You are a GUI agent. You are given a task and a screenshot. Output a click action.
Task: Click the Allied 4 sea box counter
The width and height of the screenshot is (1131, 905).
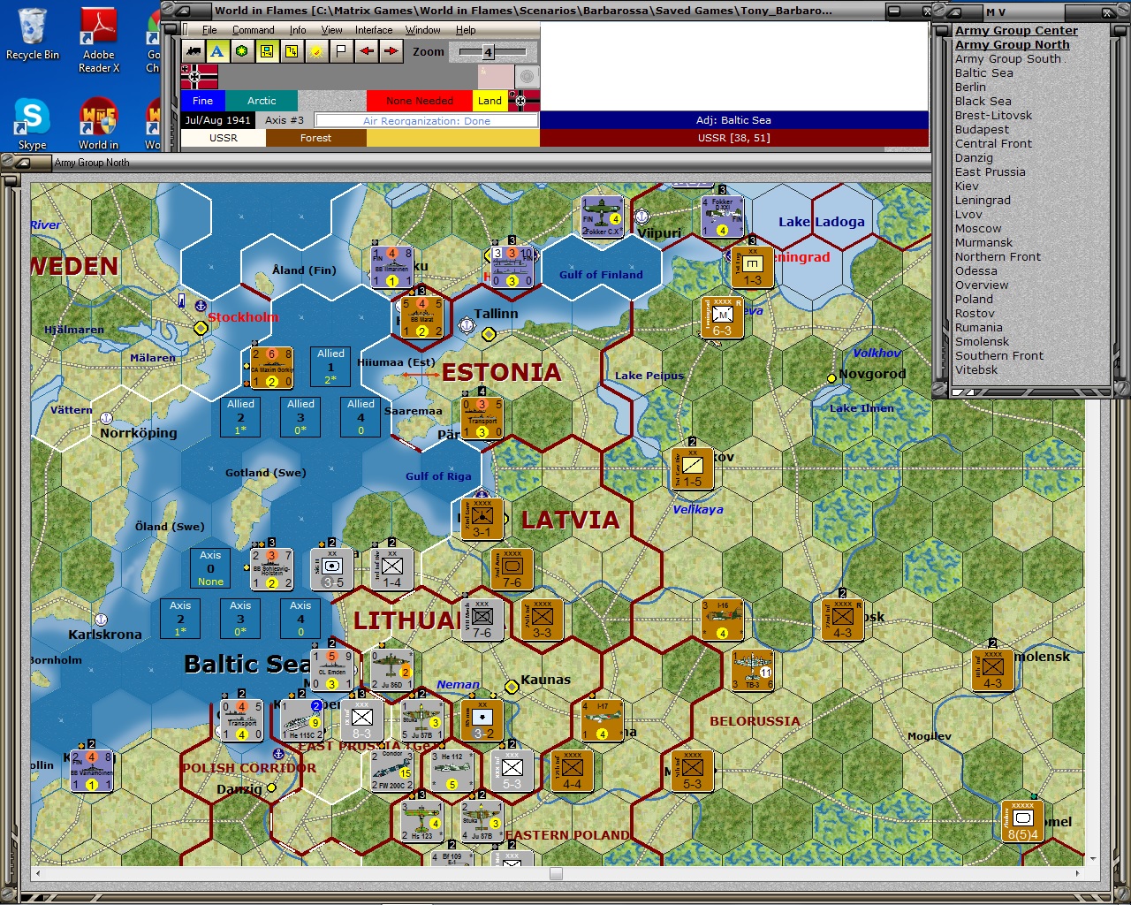[x=361, y=417]
